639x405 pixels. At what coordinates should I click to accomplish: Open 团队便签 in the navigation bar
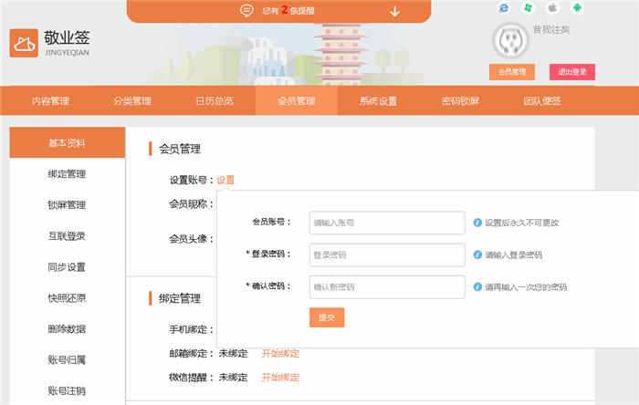pos(542,101)
